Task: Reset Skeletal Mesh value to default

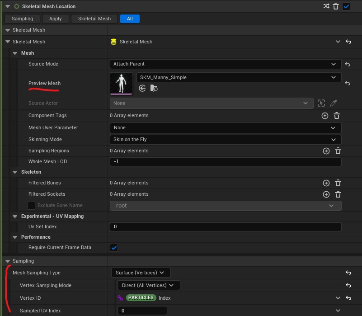Action: (348, 42)
